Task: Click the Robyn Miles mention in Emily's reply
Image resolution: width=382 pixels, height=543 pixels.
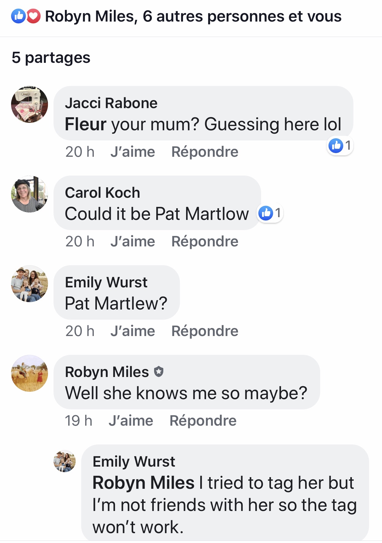Action: click(x=143, y=482)
